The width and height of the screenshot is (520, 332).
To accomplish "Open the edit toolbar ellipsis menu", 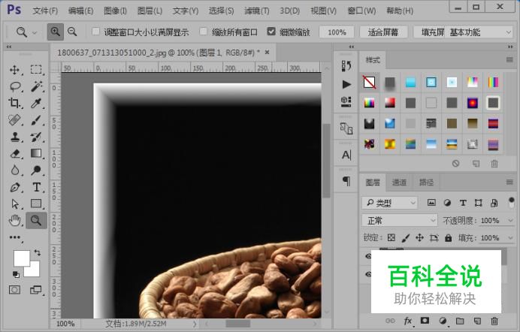I will coord(14,237).
